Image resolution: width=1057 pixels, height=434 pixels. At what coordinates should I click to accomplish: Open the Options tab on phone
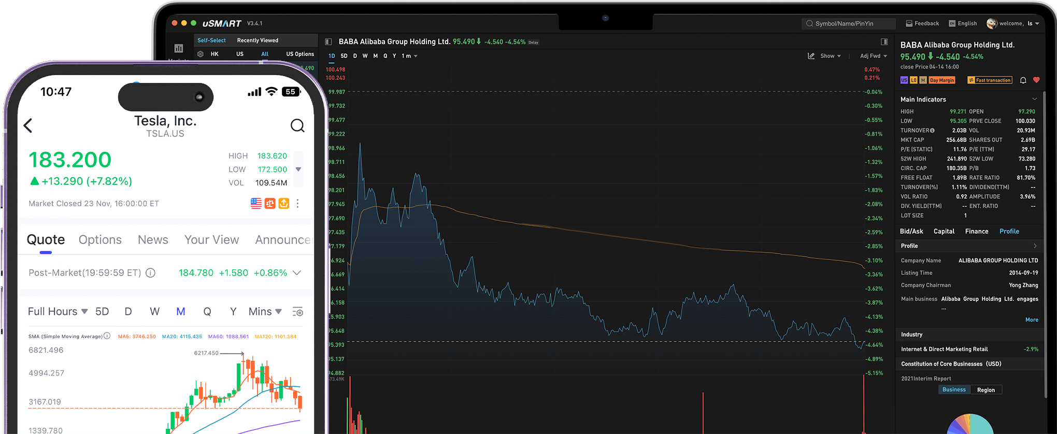click(x=100, y=240)
